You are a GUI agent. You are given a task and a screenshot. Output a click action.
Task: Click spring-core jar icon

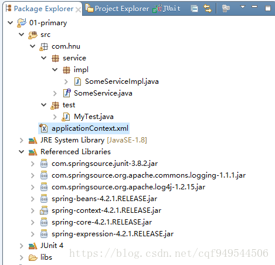click(44, 222)
